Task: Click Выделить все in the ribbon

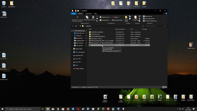Action: pyautogui.click(x=148, y=16)
